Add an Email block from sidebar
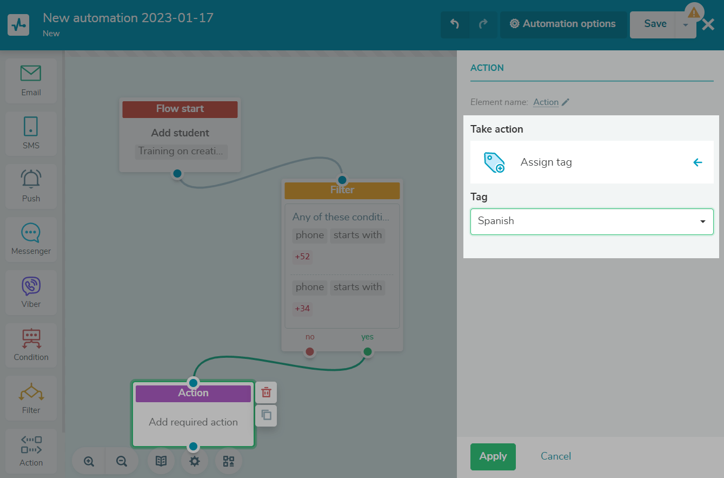Image resolution: width=724 pixels, height=478 pixels. click(31, 81)
